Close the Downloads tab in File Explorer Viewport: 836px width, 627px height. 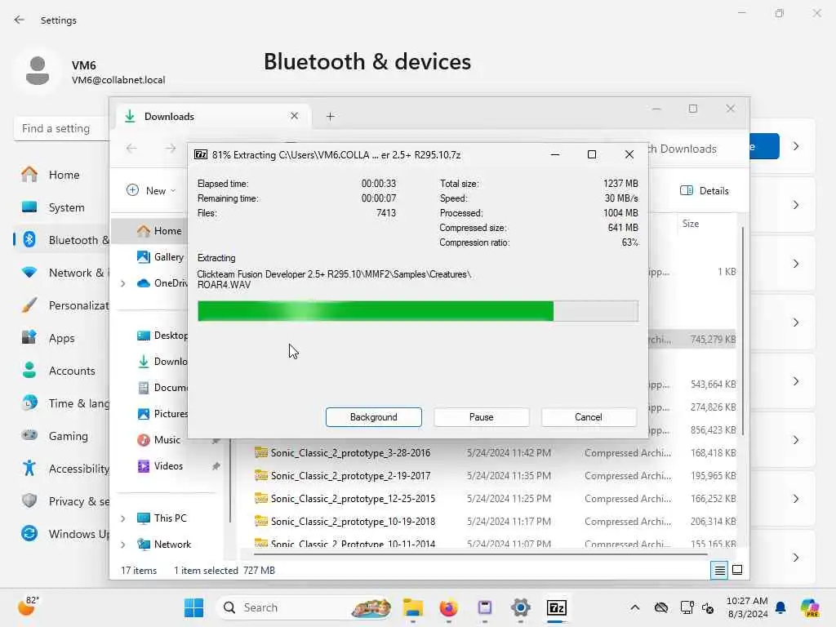pos(294,116)
